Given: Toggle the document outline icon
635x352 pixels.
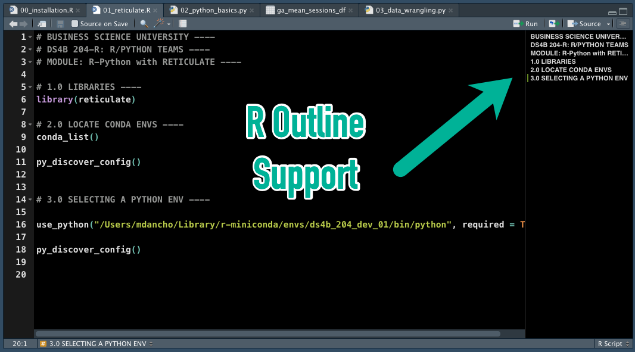Looking at the screenshot, I should pos(623,24).
